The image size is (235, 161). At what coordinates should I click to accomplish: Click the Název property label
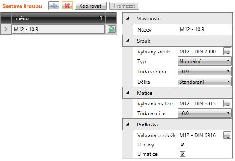pyautogui.click(x=144, y=30)
